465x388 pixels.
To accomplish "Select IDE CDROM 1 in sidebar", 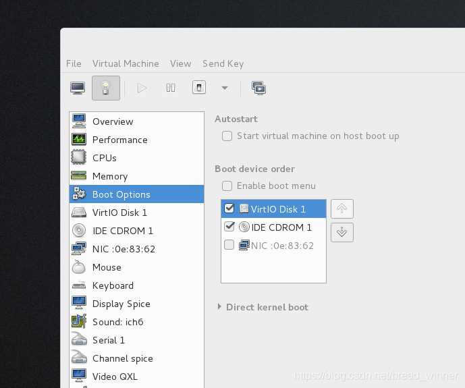I will click(137, 231).
